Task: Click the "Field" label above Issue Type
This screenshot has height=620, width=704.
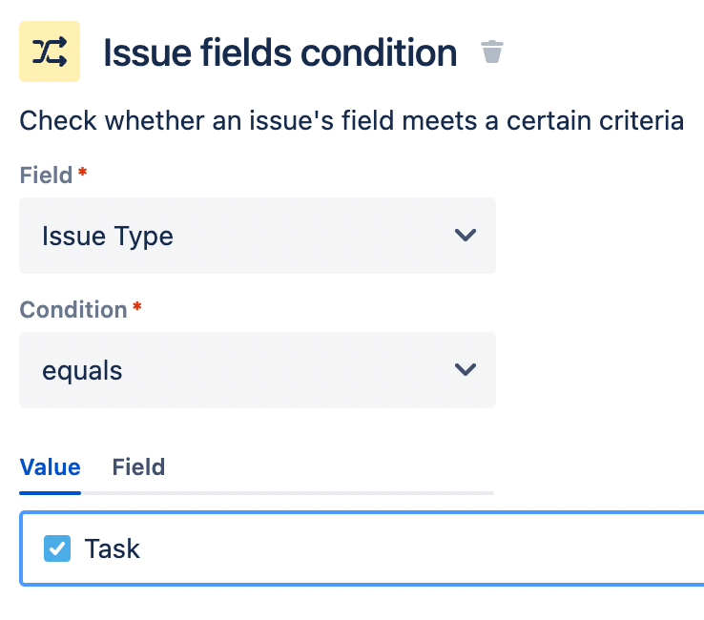Action: point(46,176)
